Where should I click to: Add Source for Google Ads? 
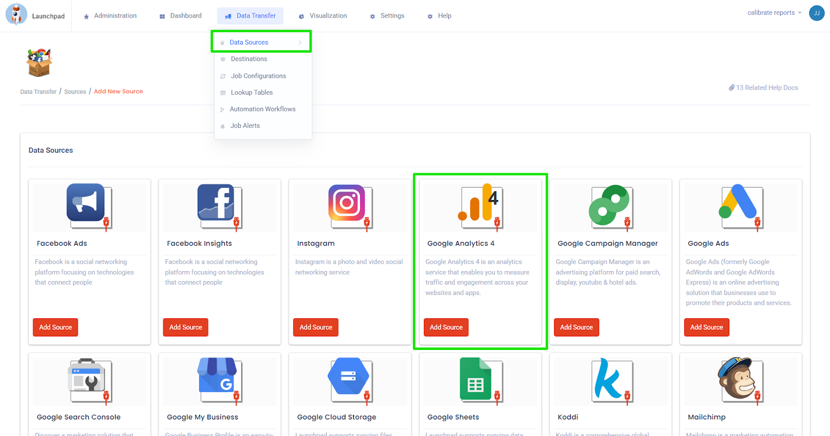click(x=707, y=327)
